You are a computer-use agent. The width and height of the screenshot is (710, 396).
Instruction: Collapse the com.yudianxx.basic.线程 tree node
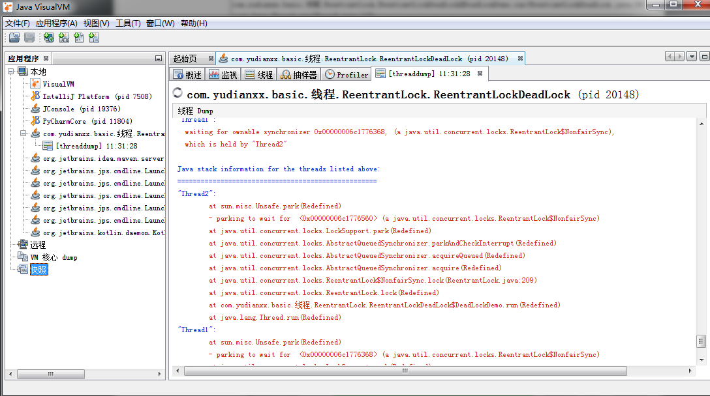(23, 134)
